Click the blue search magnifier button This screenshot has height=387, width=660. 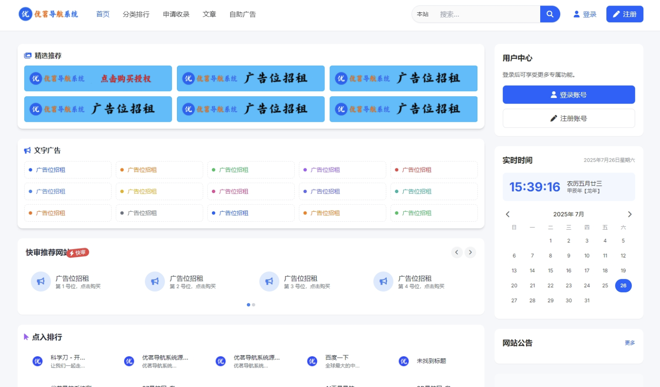[x=550, y=14]
